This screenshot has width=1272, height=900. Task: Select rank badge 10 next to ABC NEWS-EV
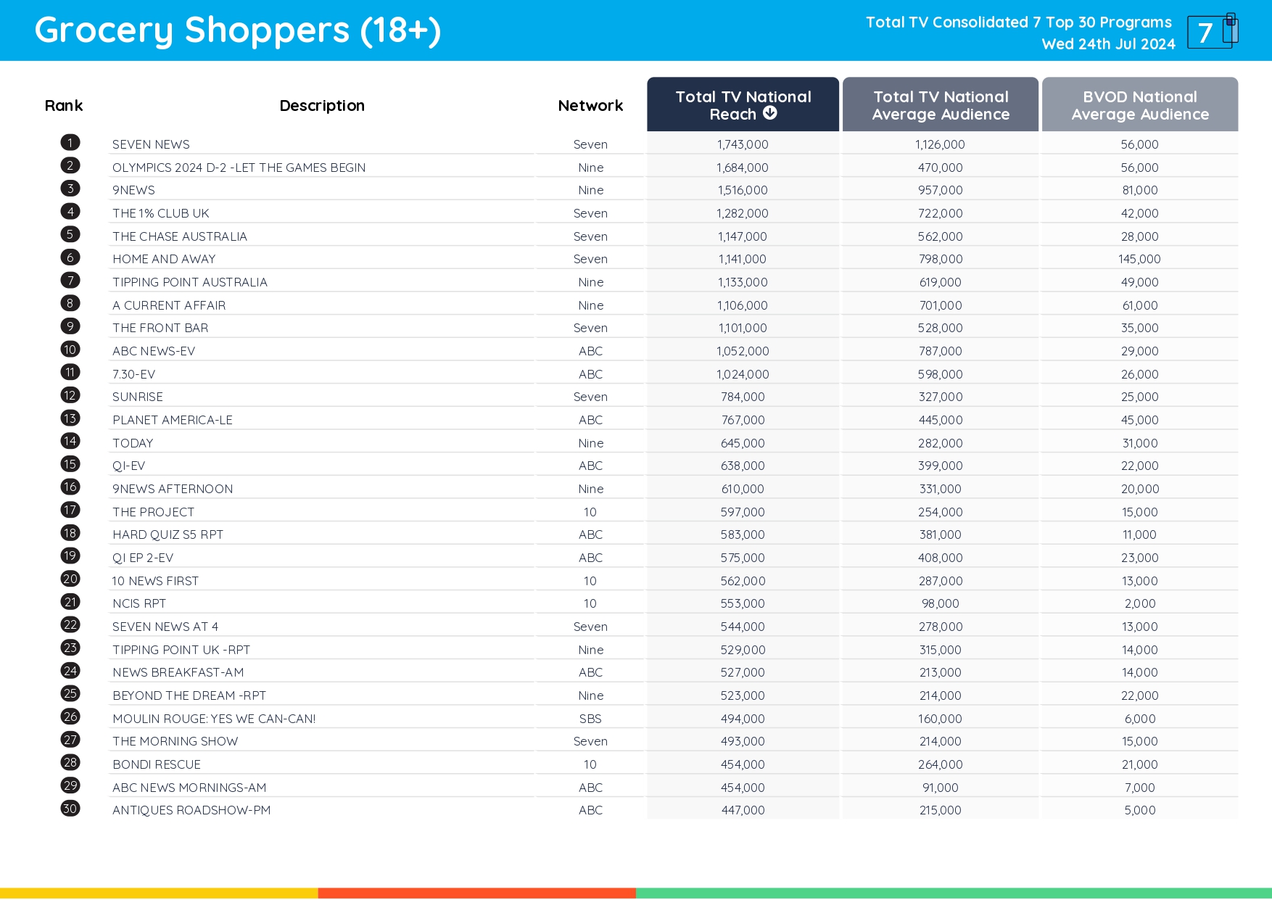[x=70, y=349]
